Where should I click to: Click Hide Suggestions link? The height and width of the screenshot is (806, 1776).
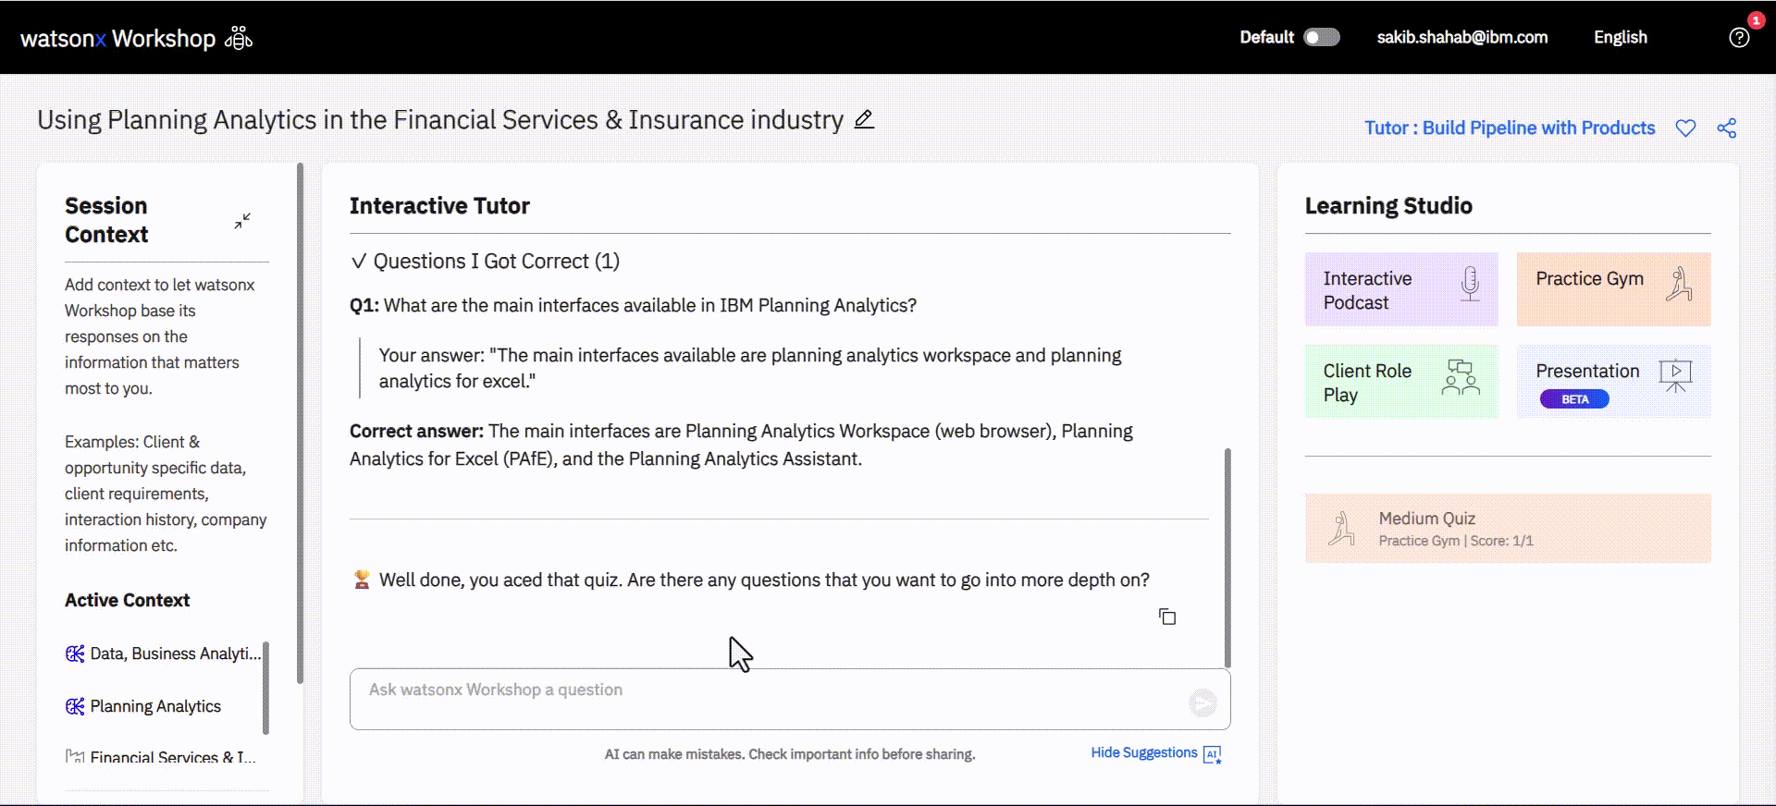pos(1143,752)
